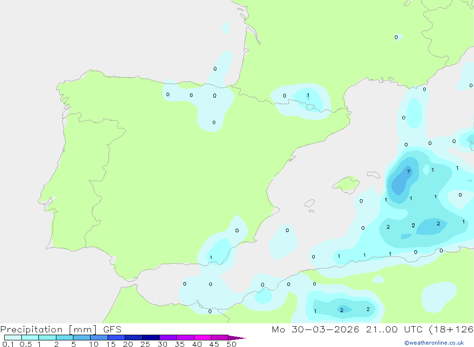Select the 30–35 mm violet legend swatch
The height and width of the screenshot is (347, 474).
tap(168, 338)
